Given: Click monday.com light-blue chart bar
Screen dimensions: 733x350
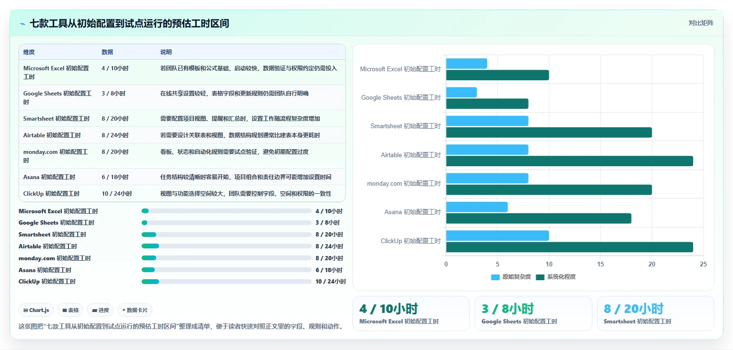Looking at the screenshot, I should pos(487,178).
